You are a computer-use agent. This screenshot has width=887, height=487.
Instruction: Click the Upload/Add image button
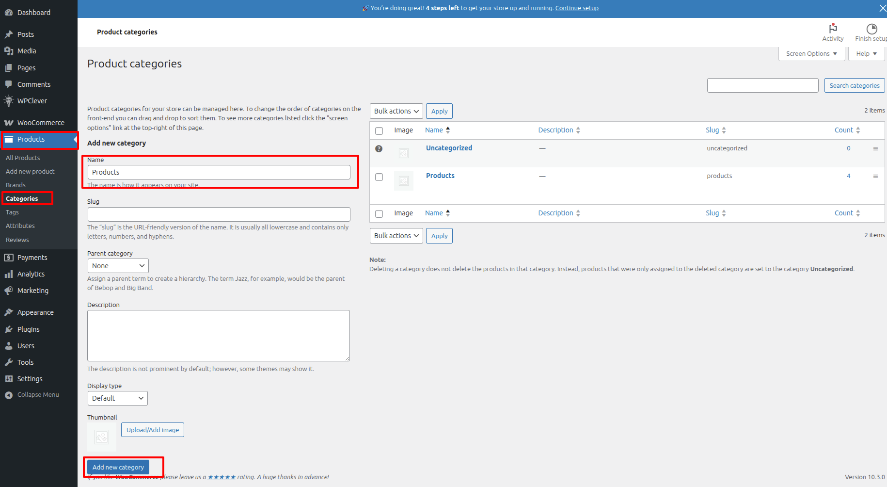[x=153, y=430]
